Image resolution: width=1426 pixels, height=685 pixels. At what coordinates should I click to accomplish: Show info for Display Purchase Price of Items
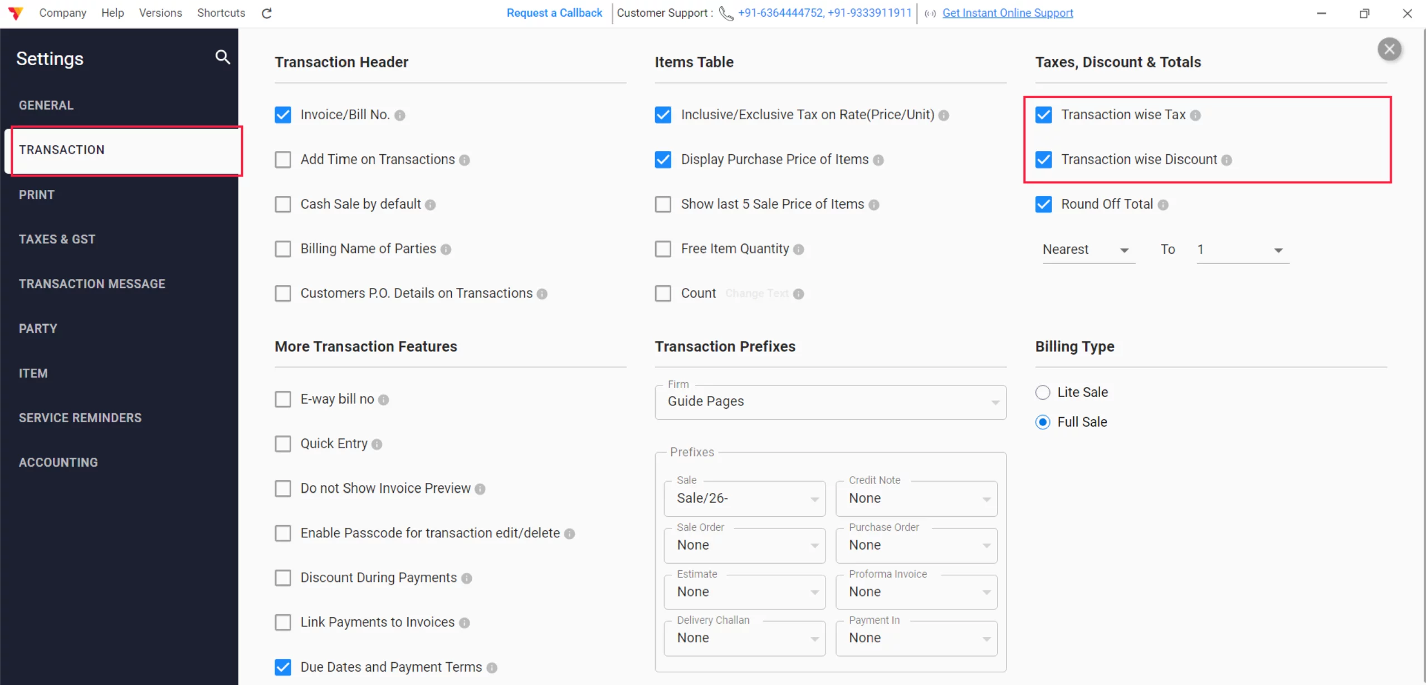878,160
